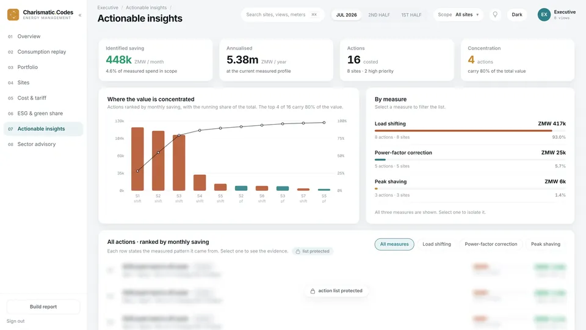Viewport: 586px width, 330px height.
Task: Click the Power-factor correction teal bar
Action: click(380, 159)
